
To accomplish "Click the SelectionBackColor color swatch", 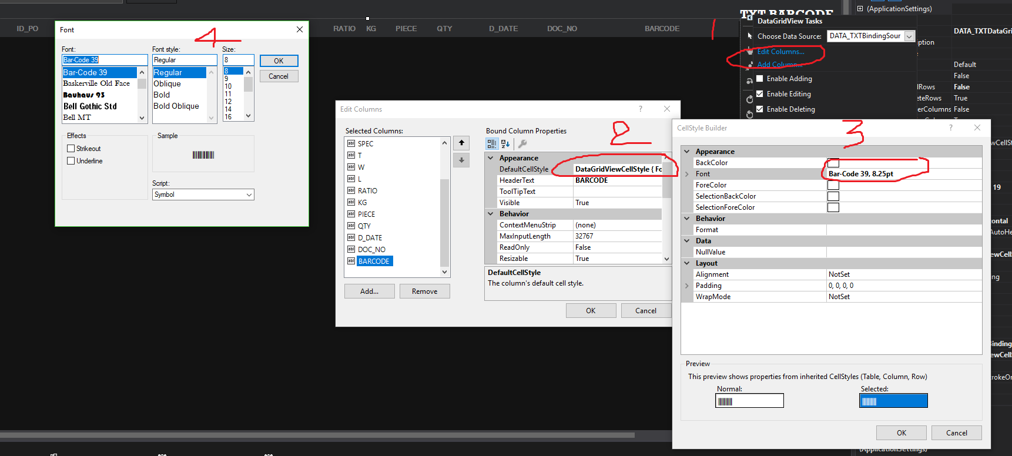I will 833,196.
